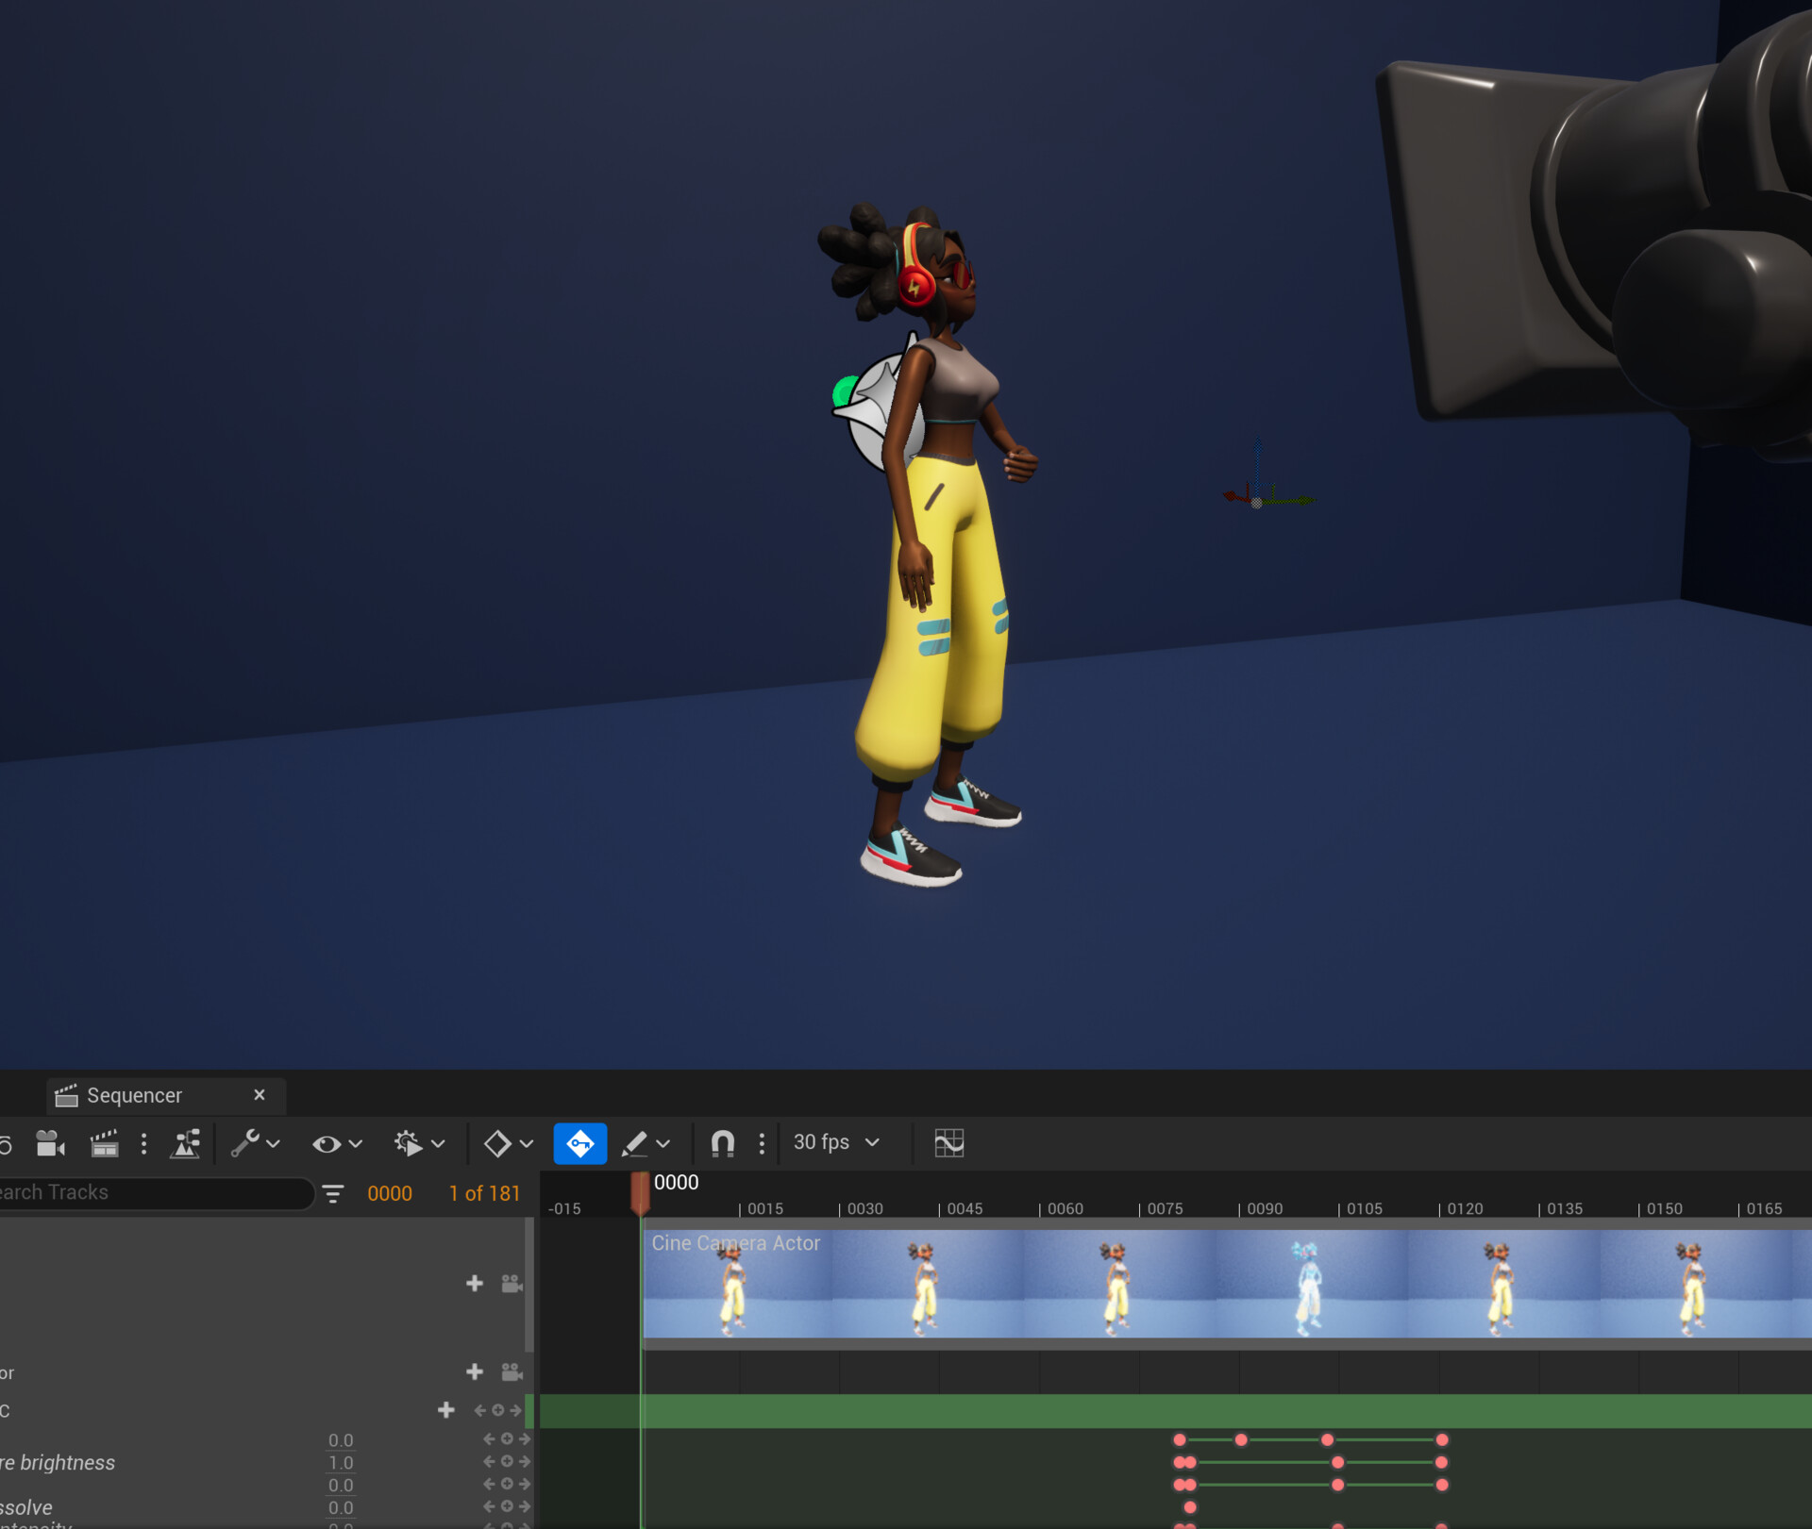Click the brightness value showing 1.0
This screenshot has width=1812, height=1529.
(x=342, y=1462)
